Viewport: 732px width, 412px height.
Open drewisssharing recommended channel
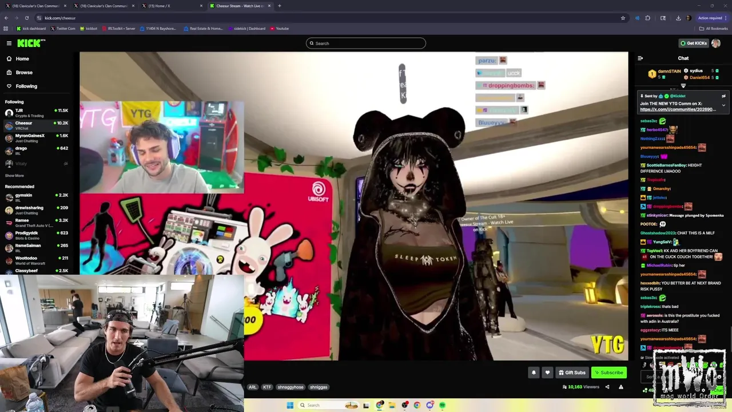[37, 209]
